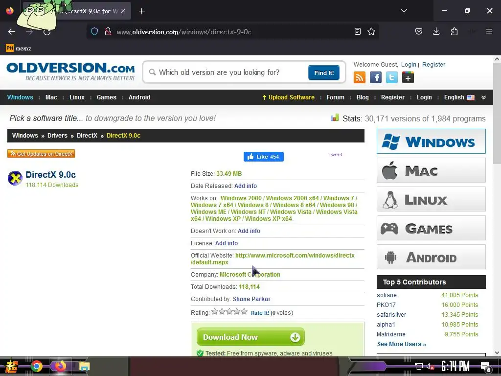
Task: Open the extensions puzzle icon
Action: [x=454, y=31]
